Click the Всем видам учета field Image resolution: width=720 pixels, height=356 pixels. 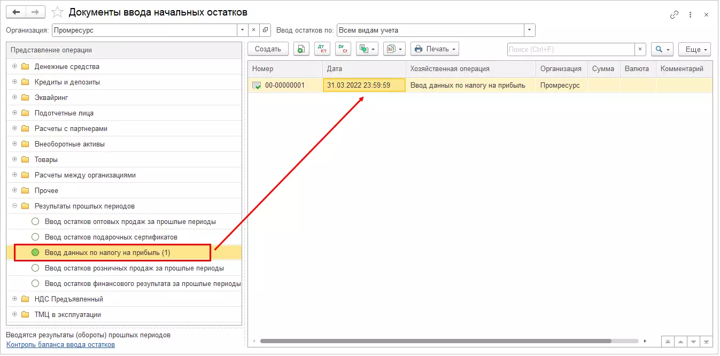430,30
